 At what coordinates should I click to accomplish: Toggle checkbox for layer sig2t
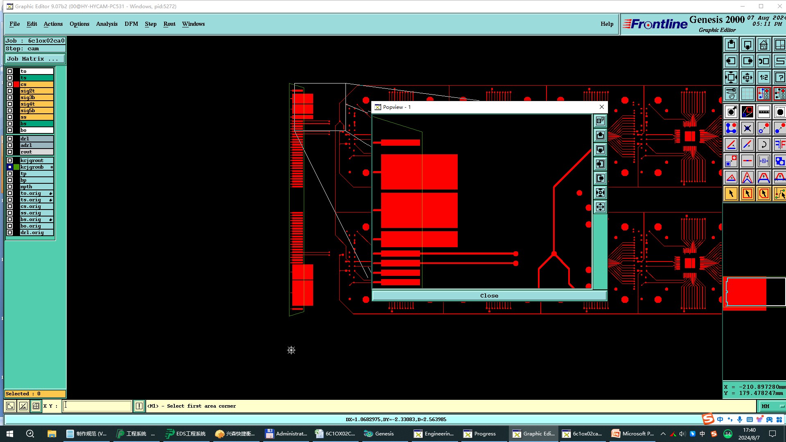point(10,91)
